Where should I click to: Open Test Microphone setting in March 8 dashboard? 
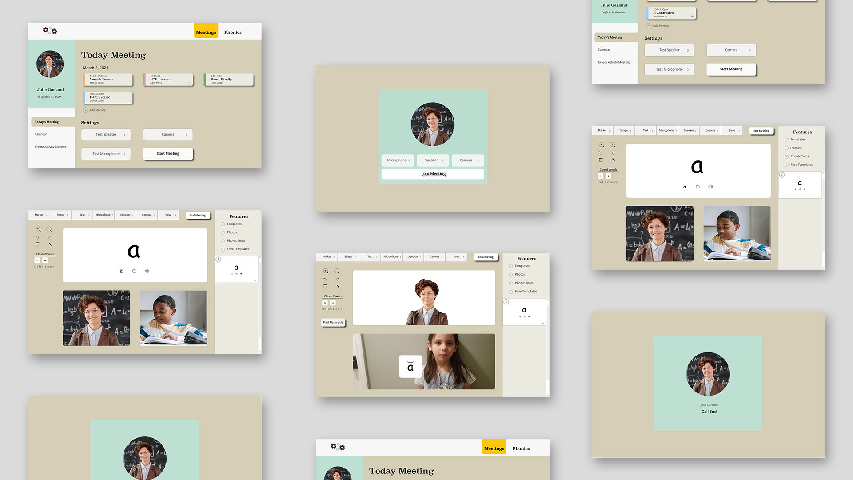click(x=106, y=154)
